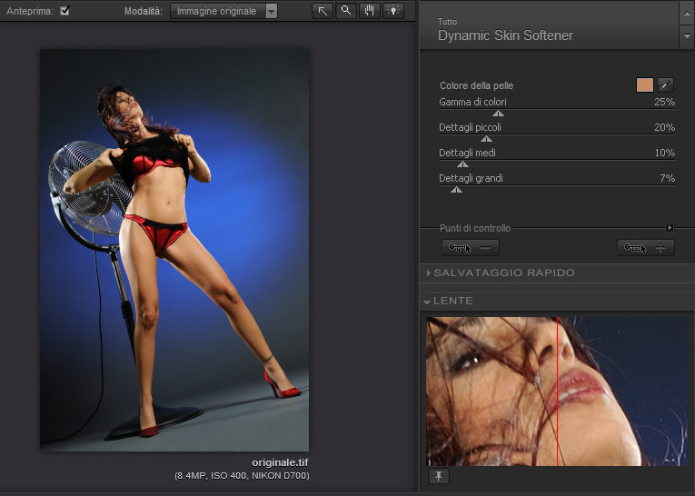Click the image info text 8.4MP ISO 400

(242, 476)
